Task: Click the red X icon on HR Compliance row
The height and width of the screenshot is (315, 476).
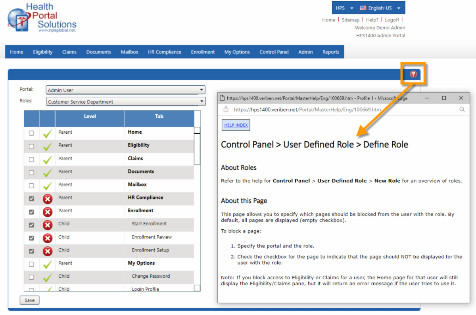Action: 48,199
